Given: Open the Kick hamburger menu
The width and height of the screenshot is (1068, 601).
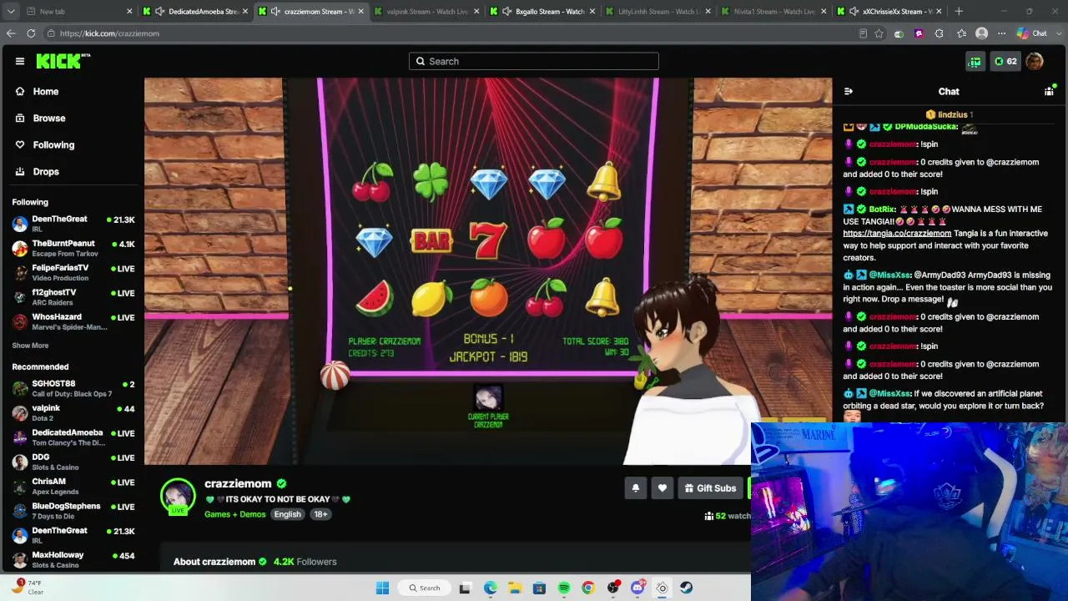Looking at the screenshot, I should tap(20, 61).
